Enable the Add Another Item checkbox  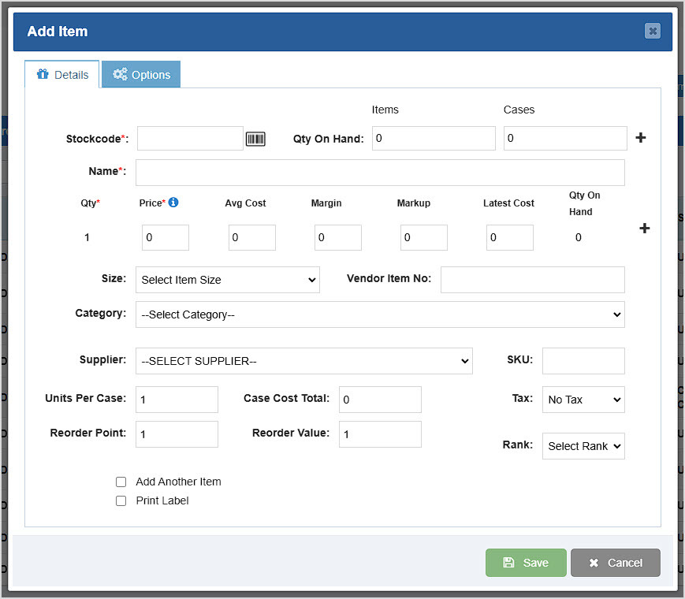(x=121, y=482)
